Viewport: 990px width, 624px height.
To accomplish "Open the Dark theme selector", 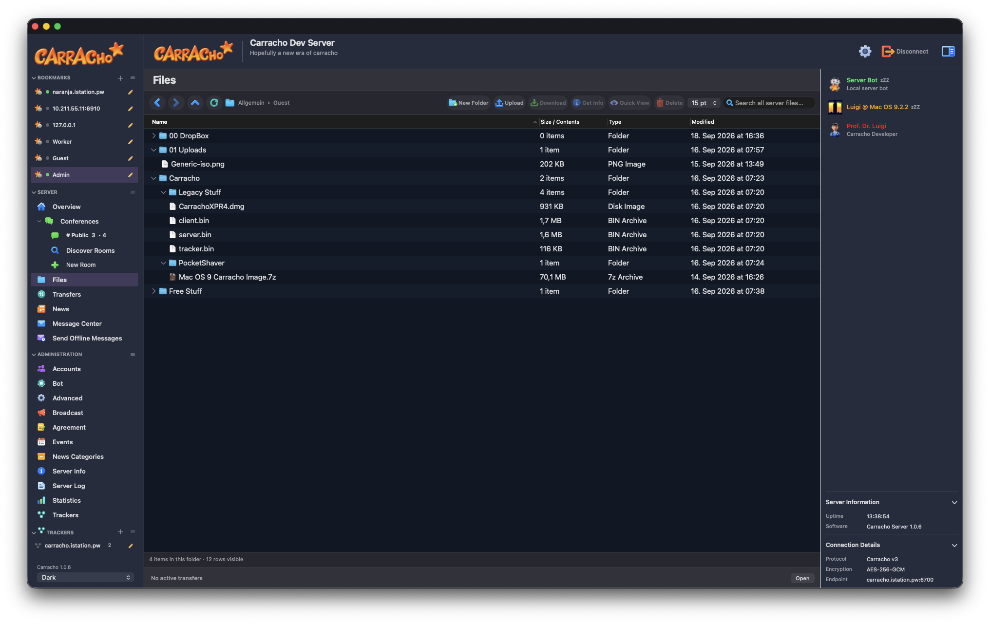I will 85,577.
